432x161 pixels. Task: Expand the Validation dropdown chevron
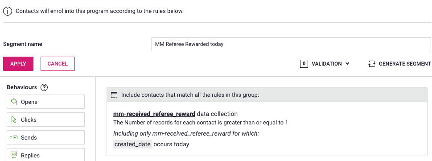(347, 64)
